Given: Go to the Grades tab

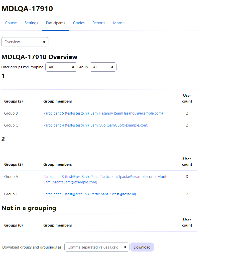Looking at the screenshot, I should [x=79, y=23].
